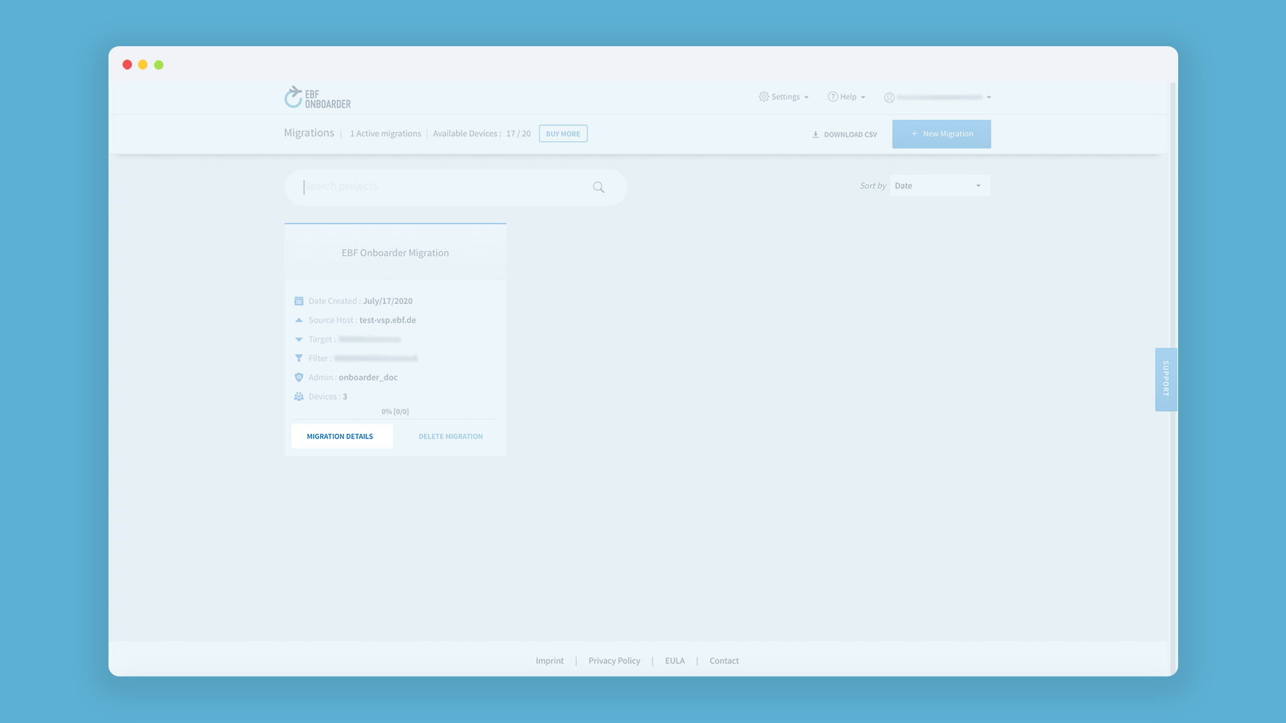
Task: Click the Date Created calendar icon
Action: [299, 301]
